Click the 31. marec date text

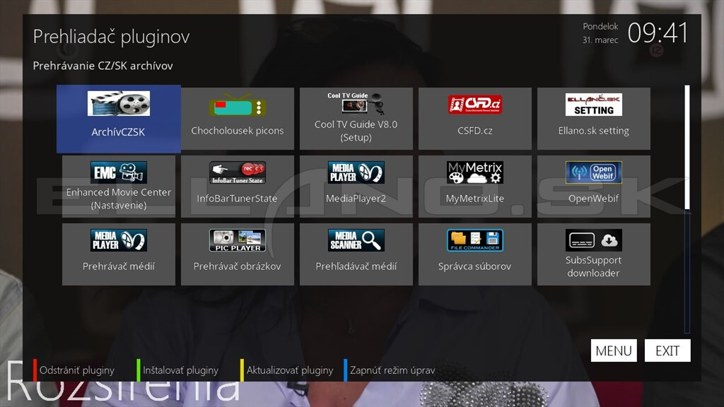click(600, 40)
